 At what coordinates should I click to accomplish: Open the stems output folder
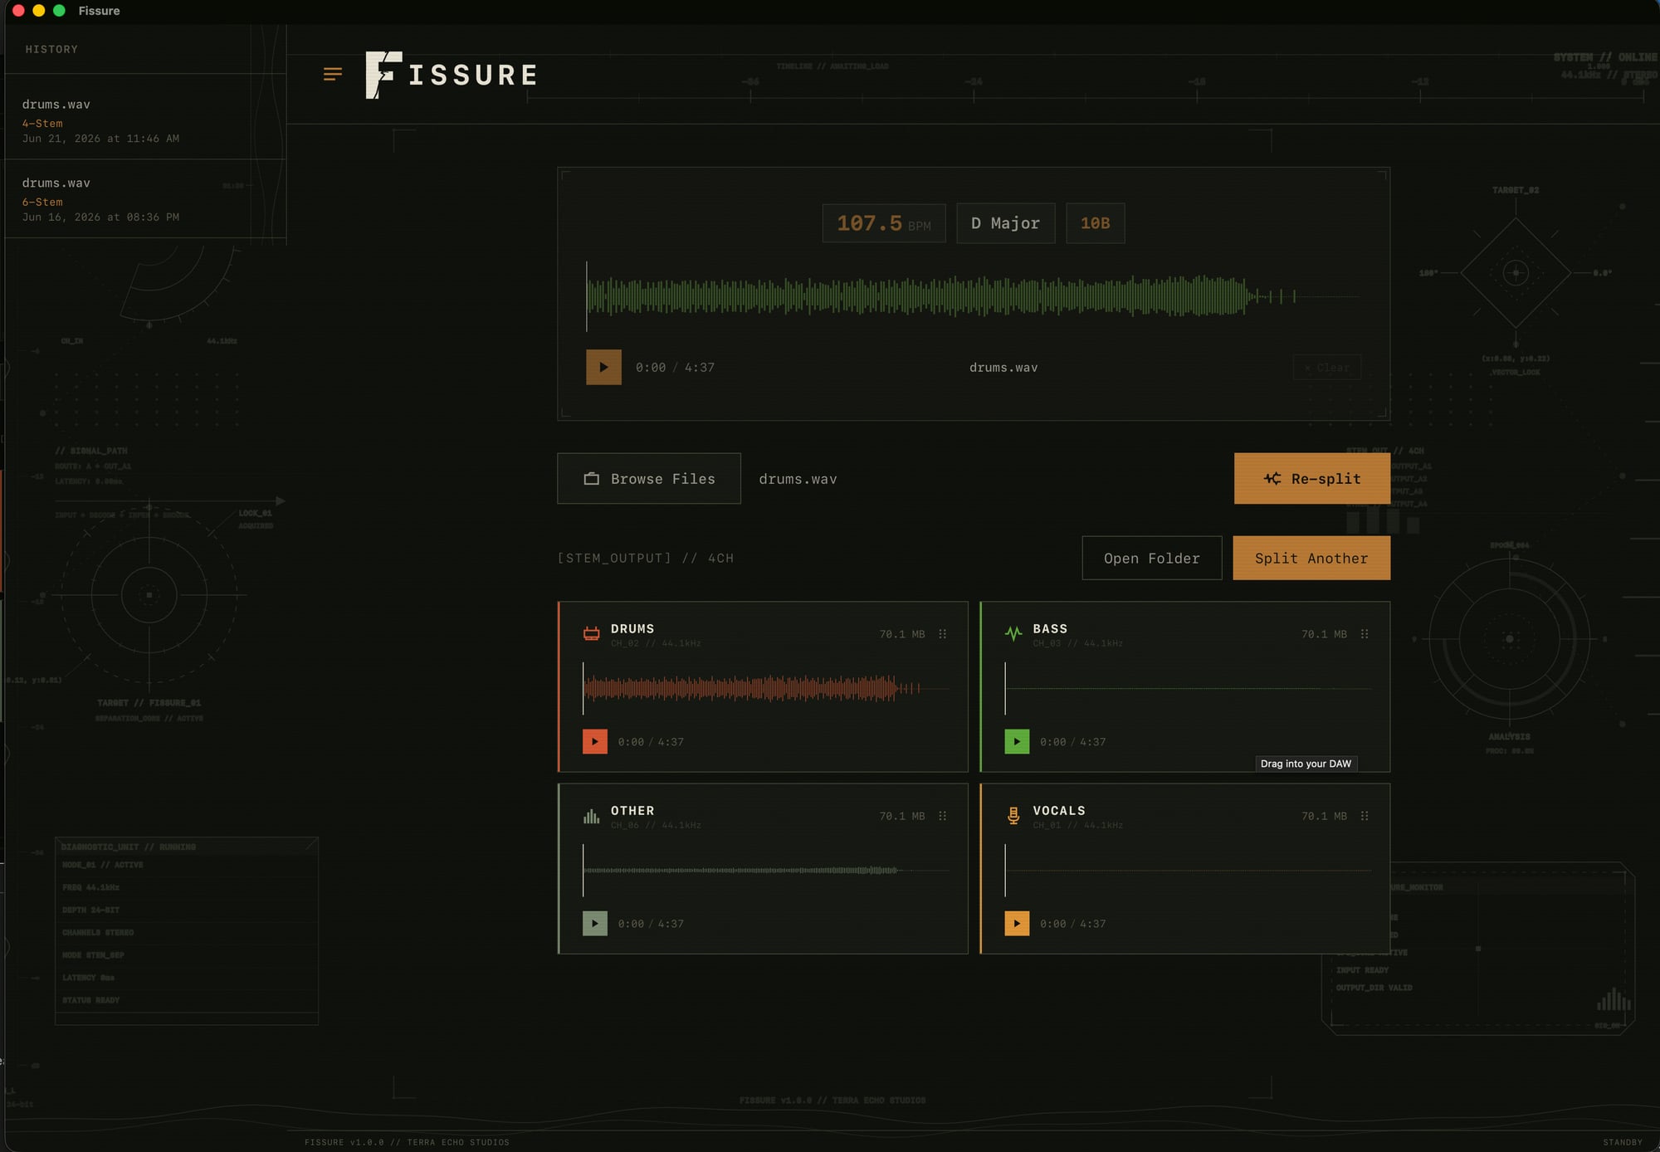click(1152, 558)
